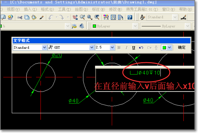Expand the text color dropdown arrow

point(170,48)
